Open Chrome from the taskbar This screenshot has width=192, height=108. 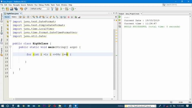point(23,106)
